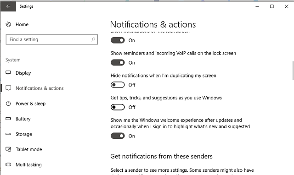Click the Home gear icon
This screenshot has width=294, height=175.
8,24
